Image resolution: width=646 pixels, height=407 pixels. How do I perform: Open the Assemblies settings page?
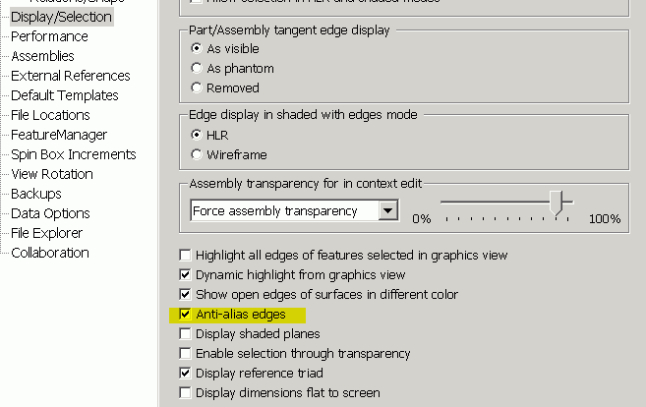[43, 56]
